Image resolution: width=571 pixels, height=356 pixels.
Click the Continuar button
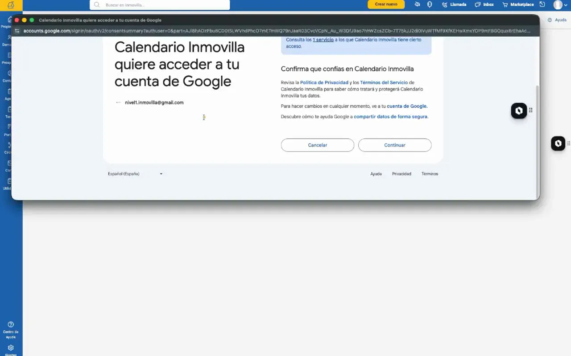tap(395, 145)
